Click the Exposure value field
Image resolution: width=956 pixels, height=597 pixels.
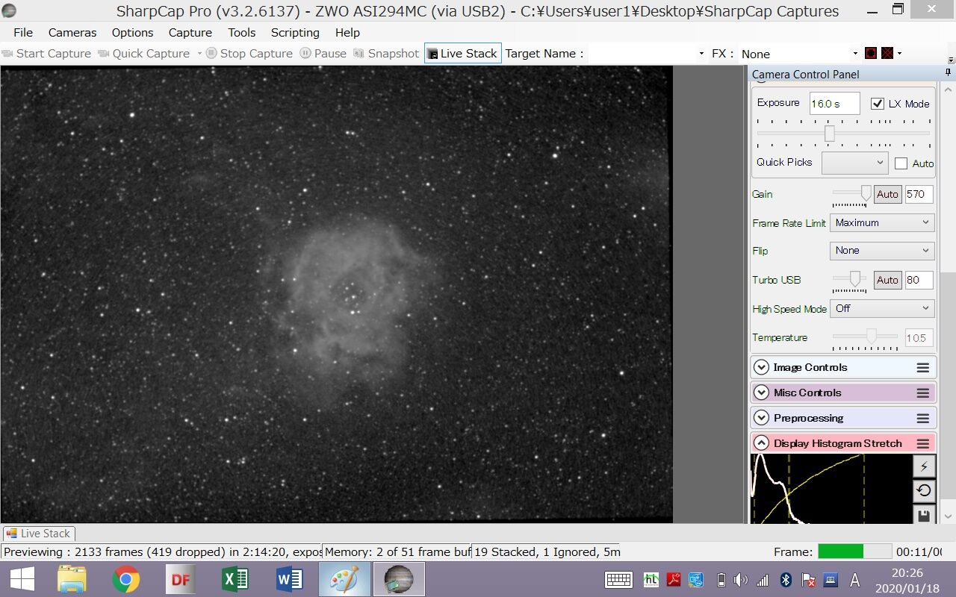834,104
